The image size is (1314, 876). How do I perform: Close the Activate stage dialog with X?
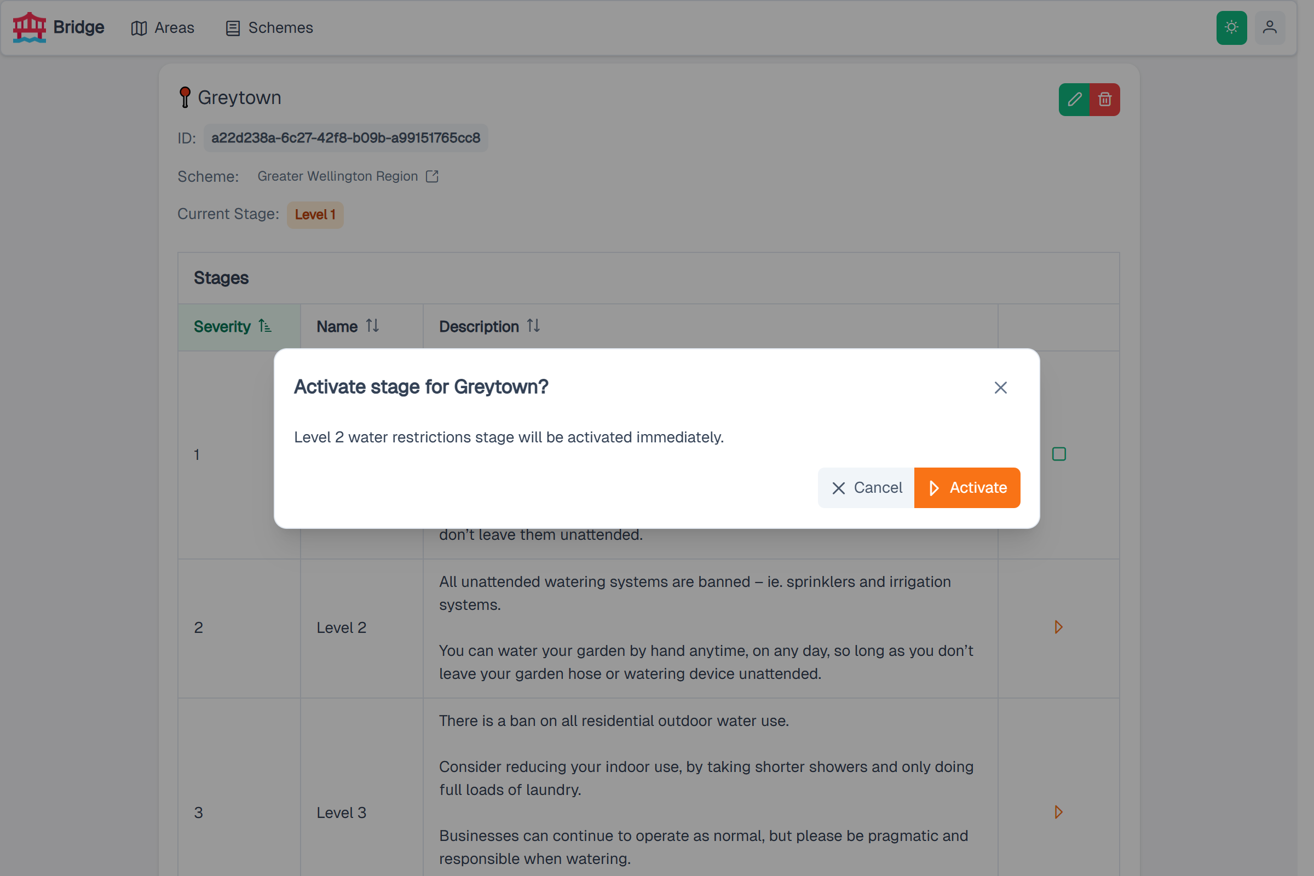[x=1000, y=388]
